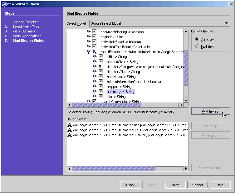Select the Static text radio button
Image resolution: width=235 pixels, height=193 pixels.
tap(197, 39)
